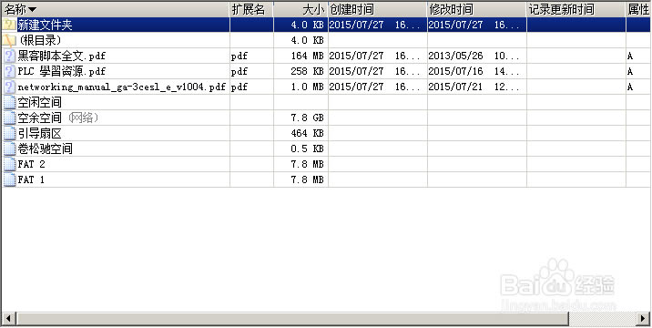Select networking_manual_ga-3ces1_e_v1004.pdf file name
The height and width of the screenshot is (328, 652).
(121, 87)
